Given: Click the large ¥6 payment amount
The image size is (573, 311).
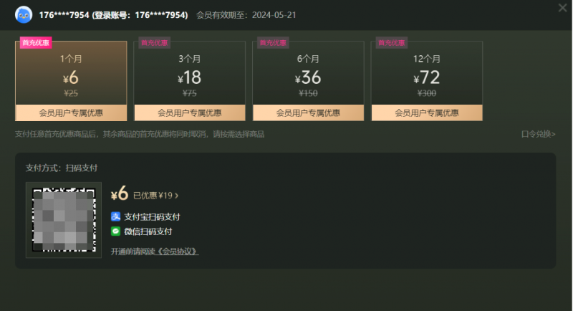Looking at the screenshot, I should coord(120,193).
